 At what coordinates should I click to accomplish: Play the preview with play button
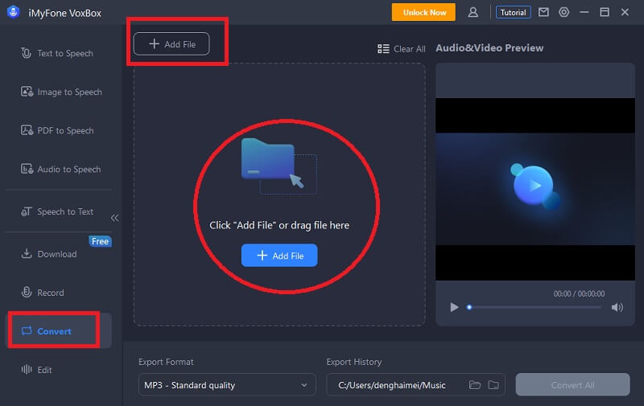pyautogui.click(x=454, y=307)
